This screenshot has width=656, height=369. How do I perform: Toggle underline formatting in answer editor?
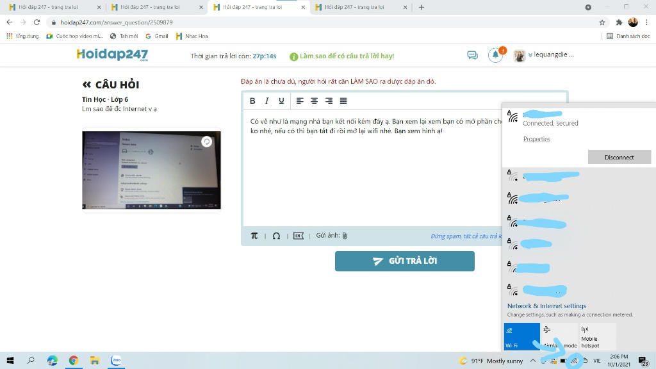[x=281, y=101]
